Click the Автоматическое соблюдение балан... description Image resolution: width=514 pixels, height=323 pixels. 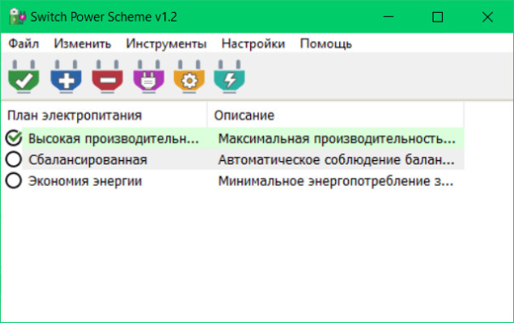337,160
